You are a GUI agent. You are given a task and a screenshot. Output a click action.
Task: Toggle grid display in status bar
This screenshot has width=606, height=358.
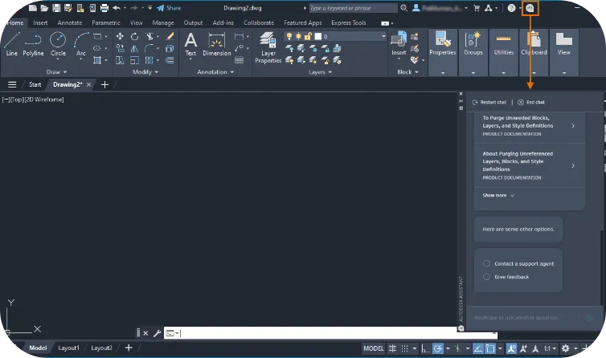coord(392,348)
